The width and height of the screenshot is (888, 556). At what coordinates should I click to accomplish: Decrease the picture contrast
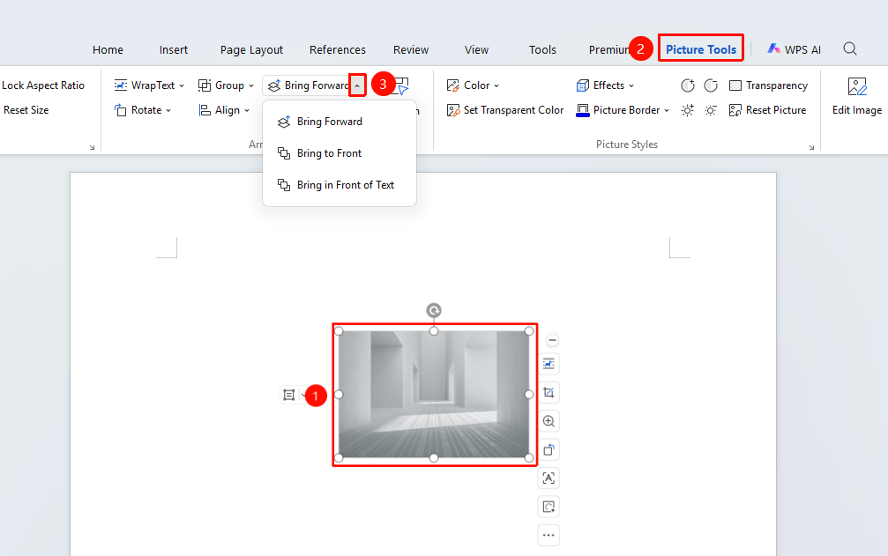pyautogui.click(x=711, y=85)
